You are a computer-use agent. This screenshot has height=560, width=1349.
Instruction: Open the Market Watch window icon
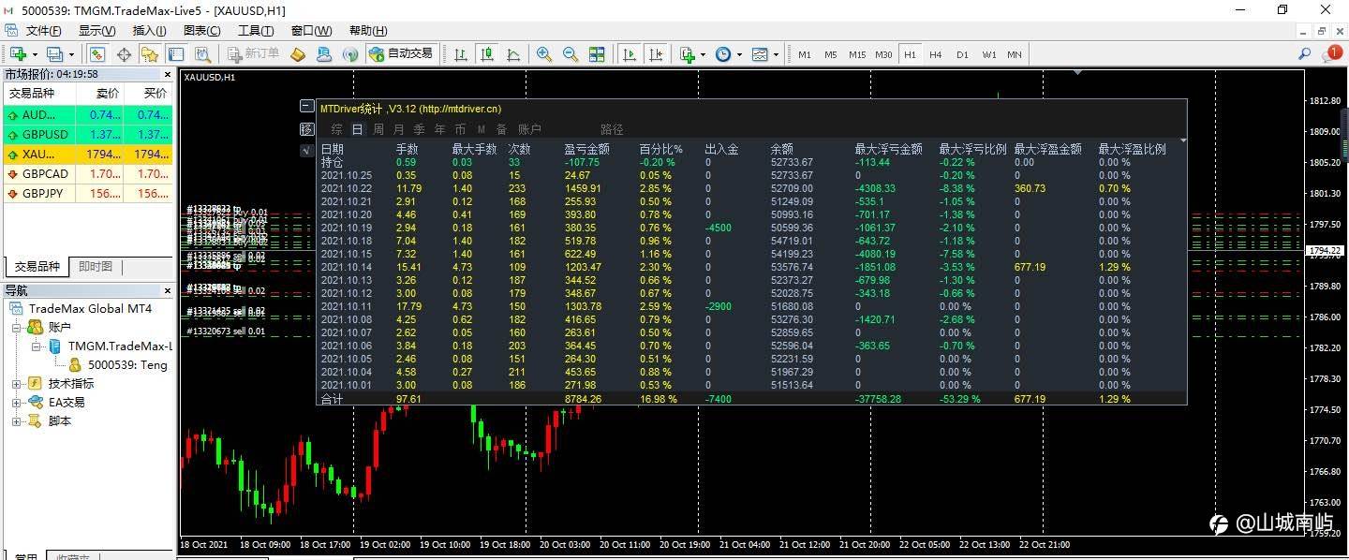click(x=97, y=54)
